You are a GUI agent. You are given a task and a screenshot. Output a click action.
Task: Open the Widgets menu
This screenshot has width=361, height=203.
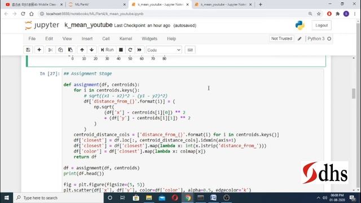click(x=149, y=39)
